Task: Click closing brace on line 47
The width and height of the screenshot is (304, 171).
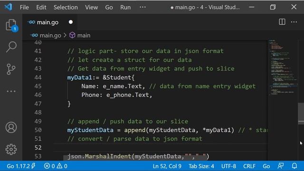Action: click(69, 104)
